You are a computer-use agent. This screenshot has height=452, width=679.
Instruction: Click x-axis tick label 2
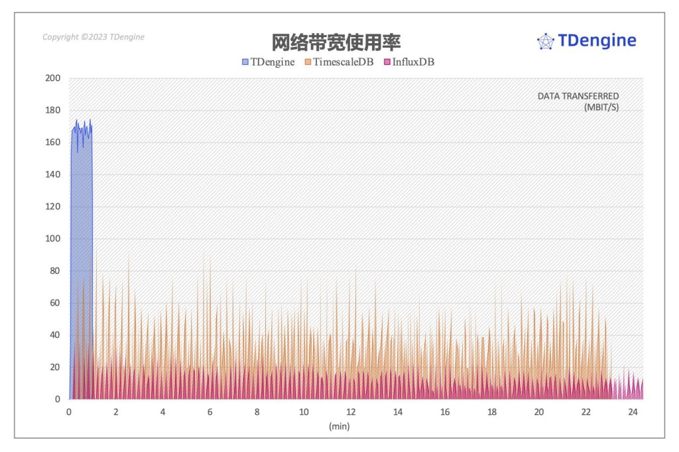[116, 412]
